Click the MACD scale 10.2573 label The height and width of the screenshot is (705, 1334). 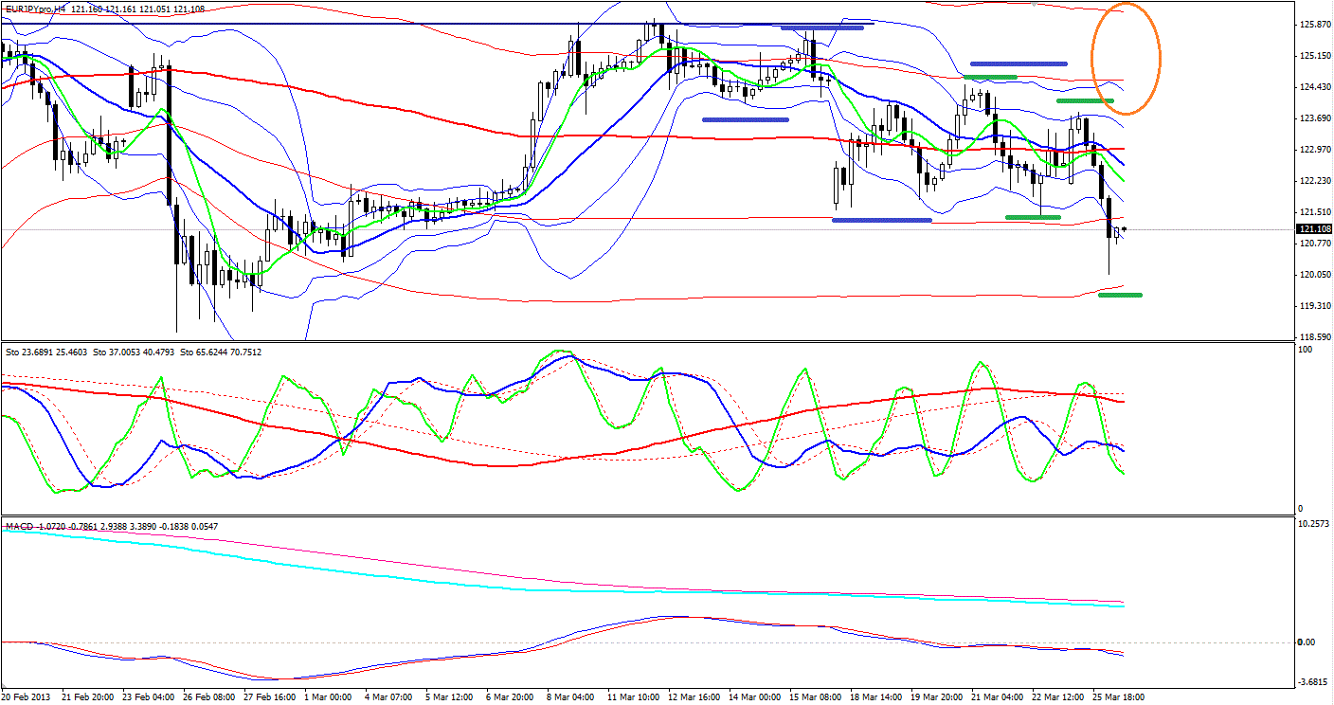(x=1312, y=523)
